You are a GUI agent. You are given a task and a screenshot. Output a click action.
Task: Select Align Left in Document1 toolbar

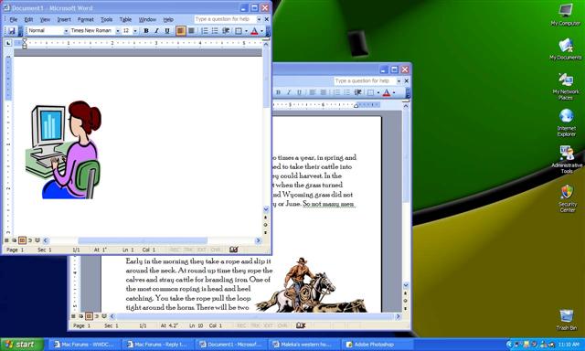[181, 31]
